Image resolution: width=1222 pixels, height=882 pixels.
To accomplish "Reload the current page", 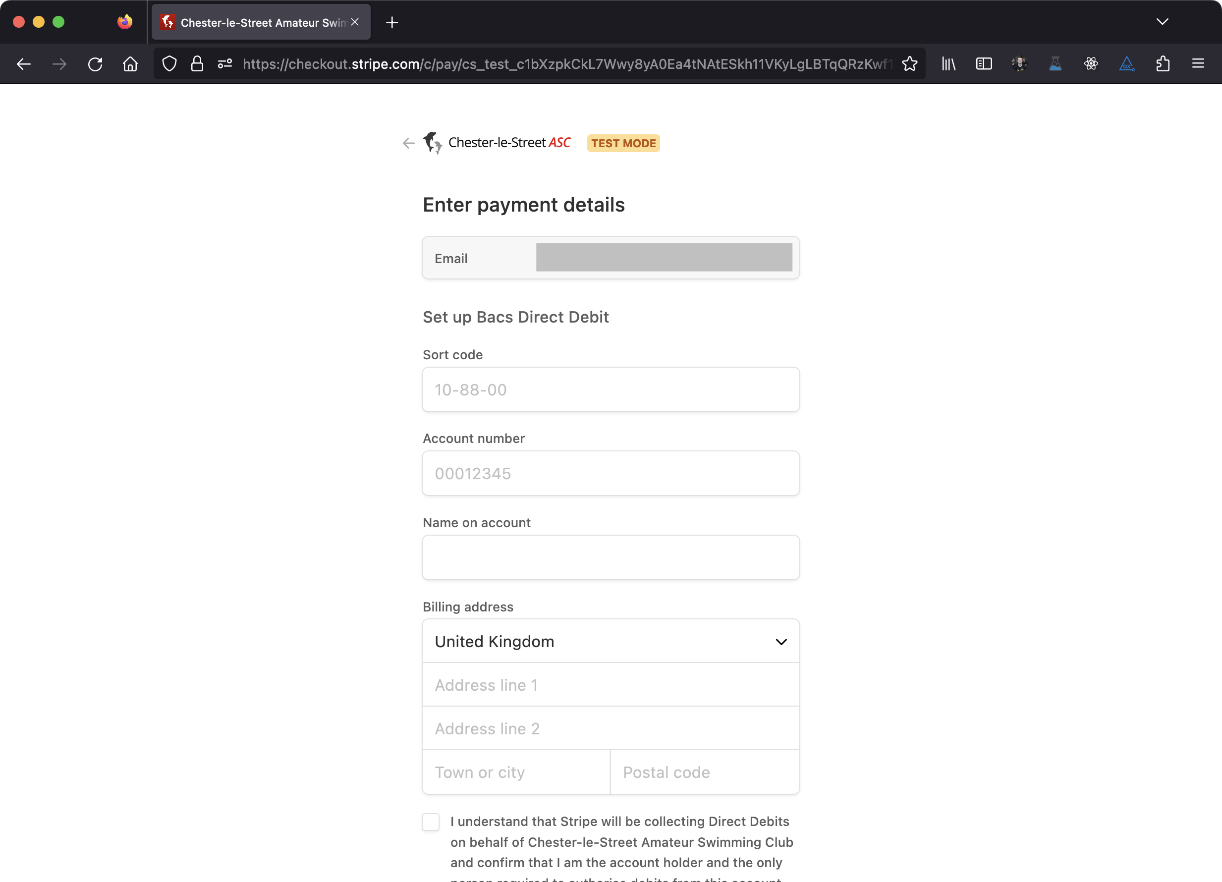I will point(95,64).
